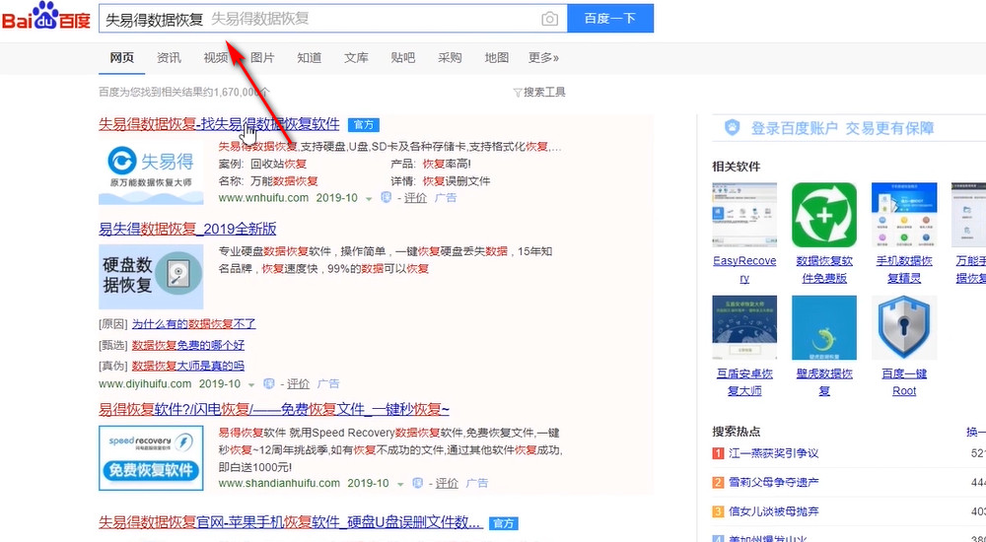This screenshot has height=542, width=986.
Task: Open green 数据恢复软件免费版 icon
Action: pos(823,215)
